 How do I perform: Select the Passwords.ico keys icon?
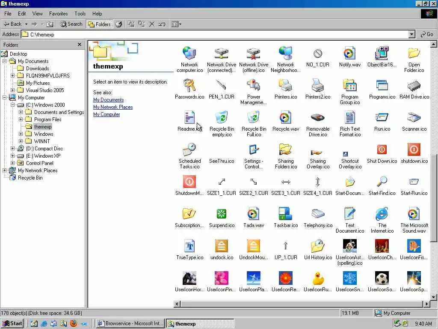(x=189, y=85)
